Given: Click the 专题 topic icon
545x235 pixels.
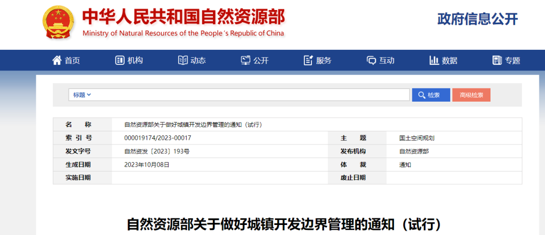Looking at the screenshot, I should (497, 60).
